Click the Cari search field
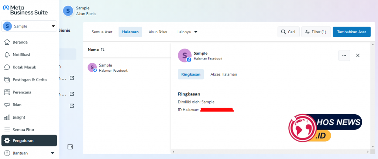378x159 pixels. tap(288, 32)
